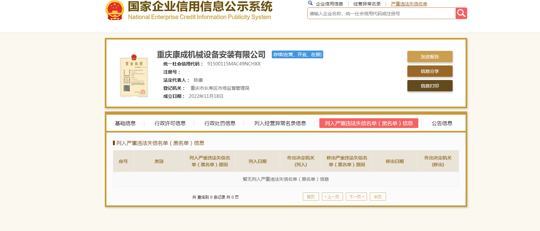Screen dimensions: 540x231
Task: Click the 法定代表人 label
Action: (176, 80)
